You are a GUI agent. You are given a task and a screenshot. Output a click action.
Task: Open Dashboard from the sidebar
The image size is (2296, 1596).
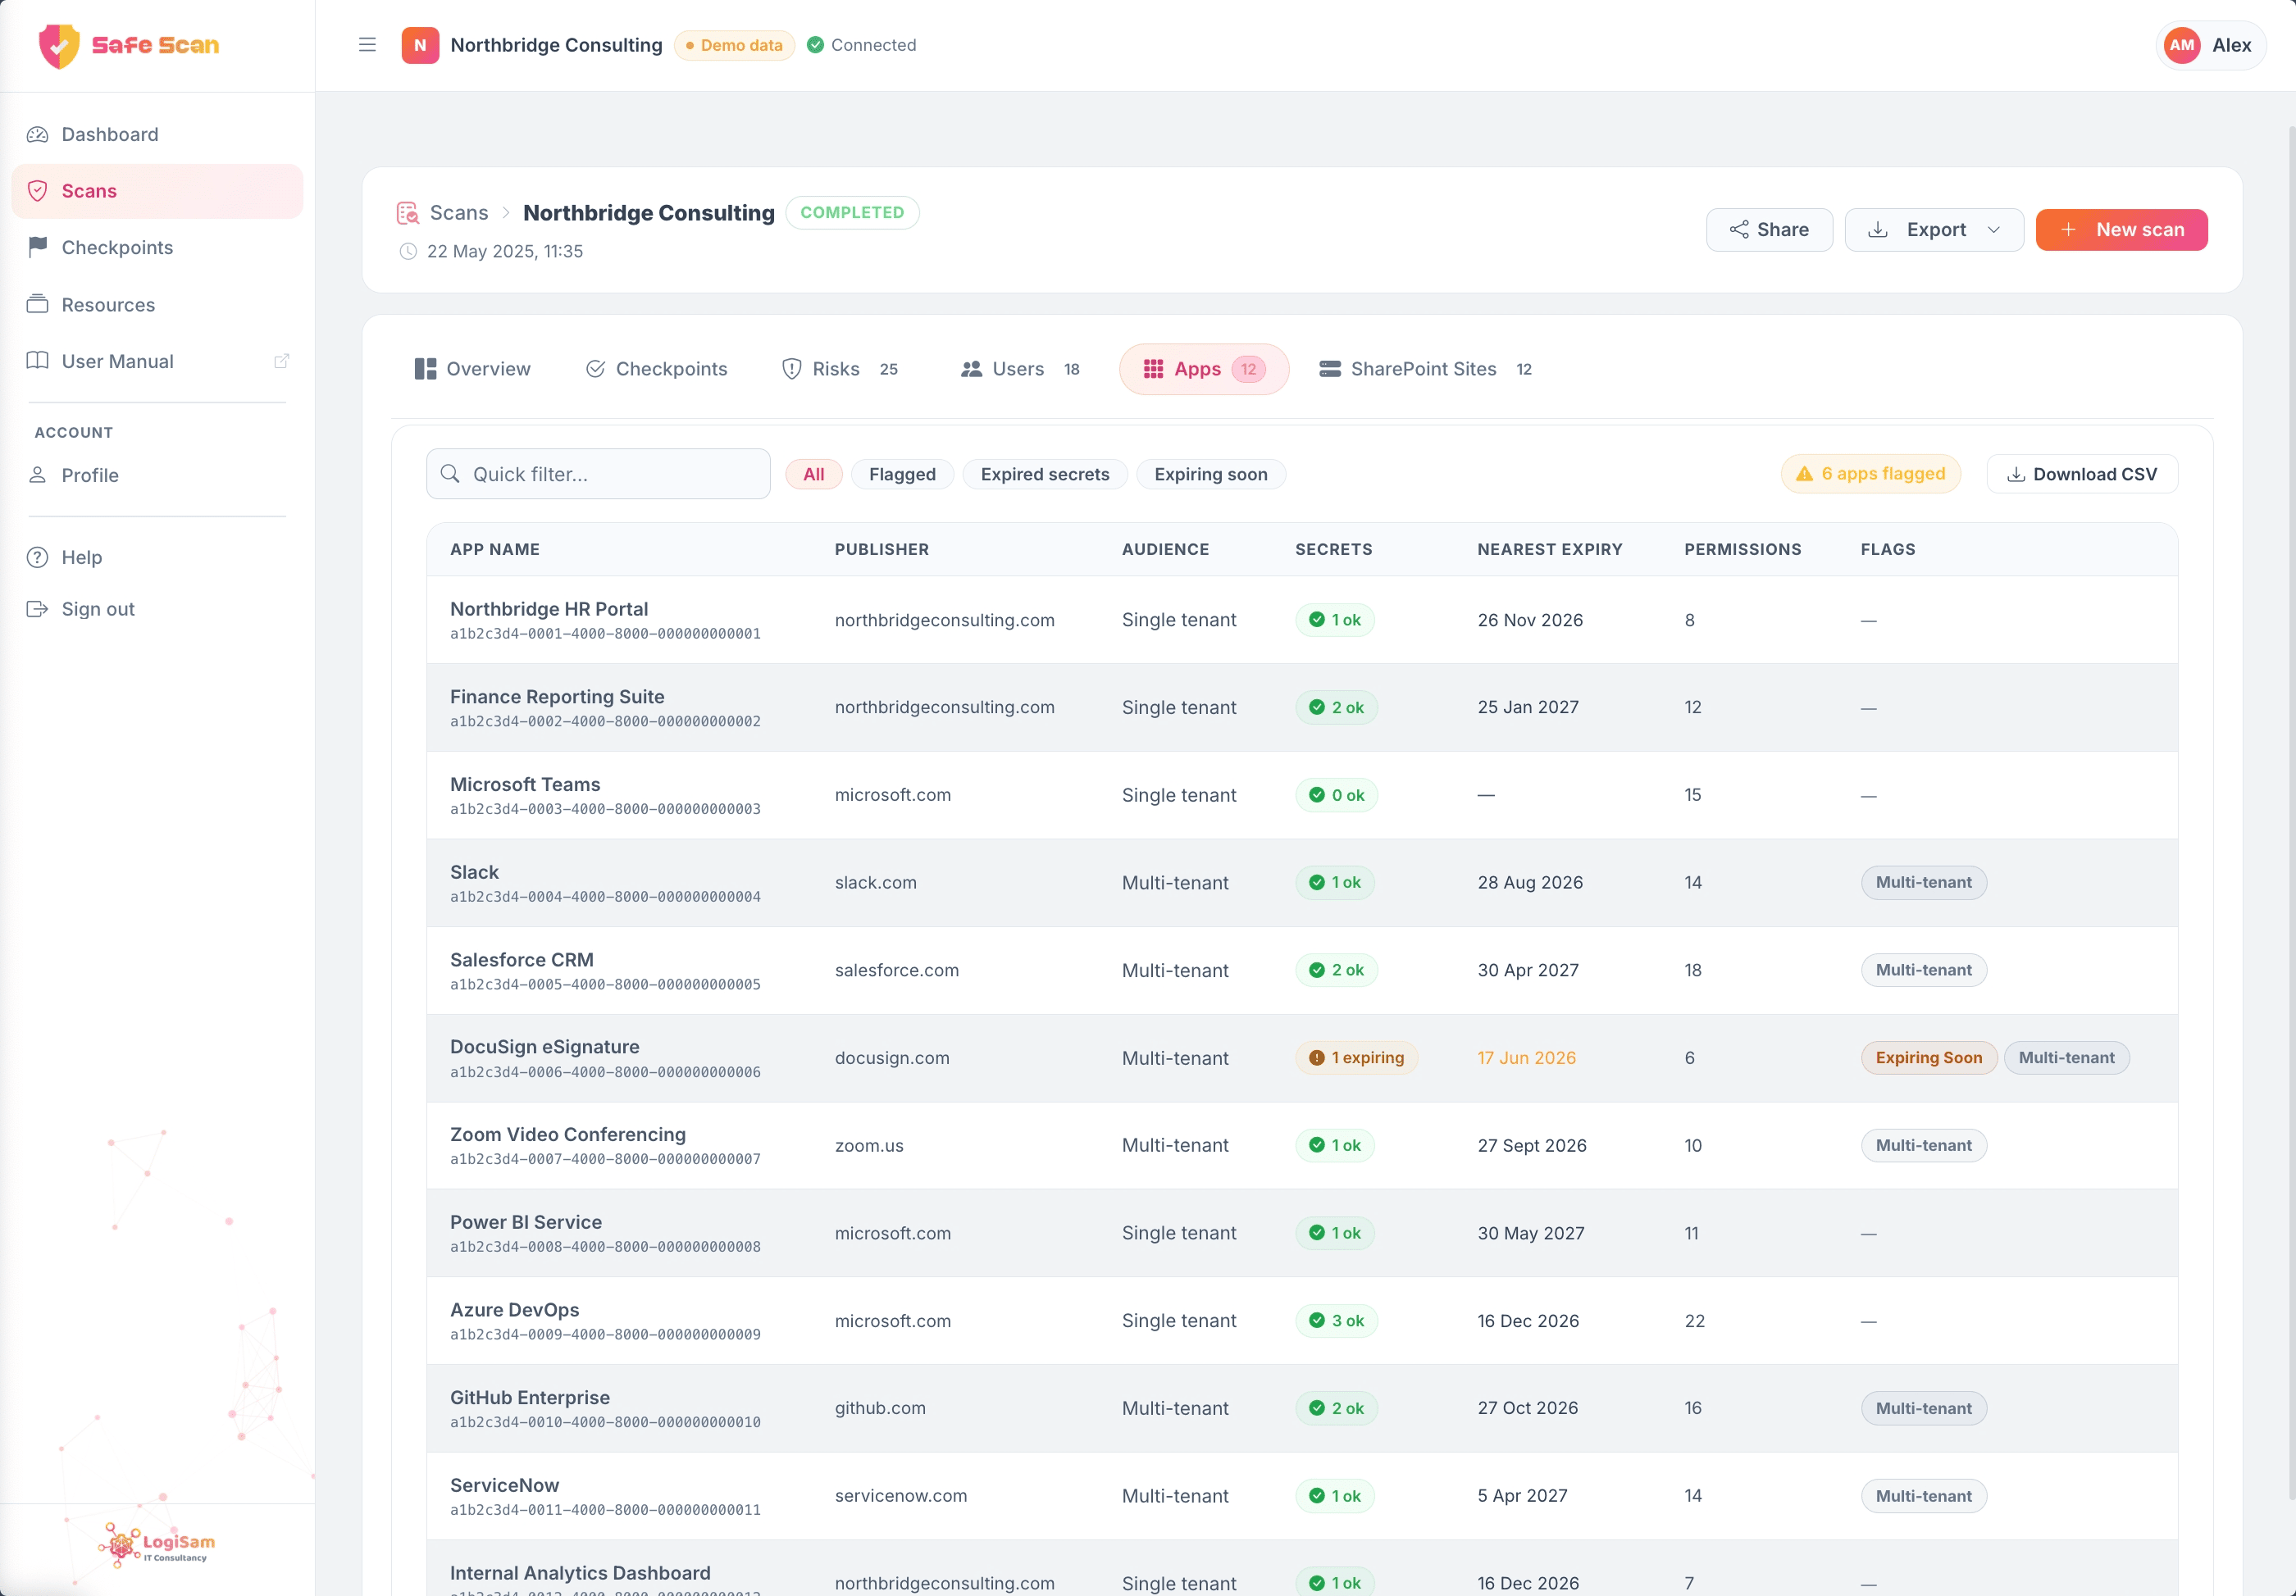point(157,134)
